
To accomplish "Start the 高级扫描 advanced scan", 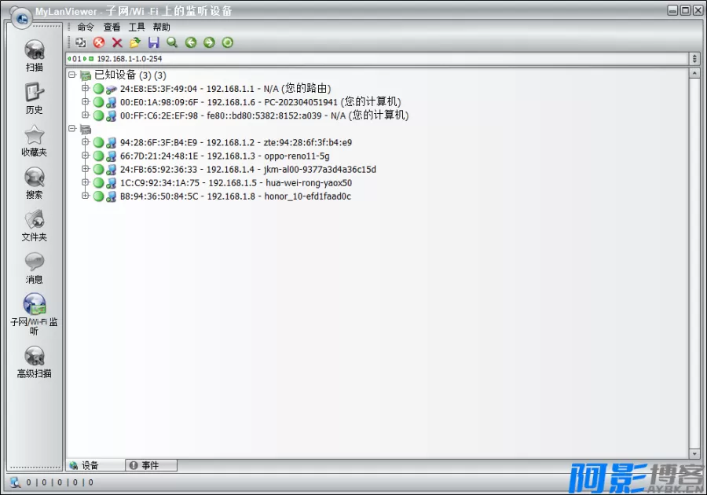I will pyautogui.click(x=34, y=360).
